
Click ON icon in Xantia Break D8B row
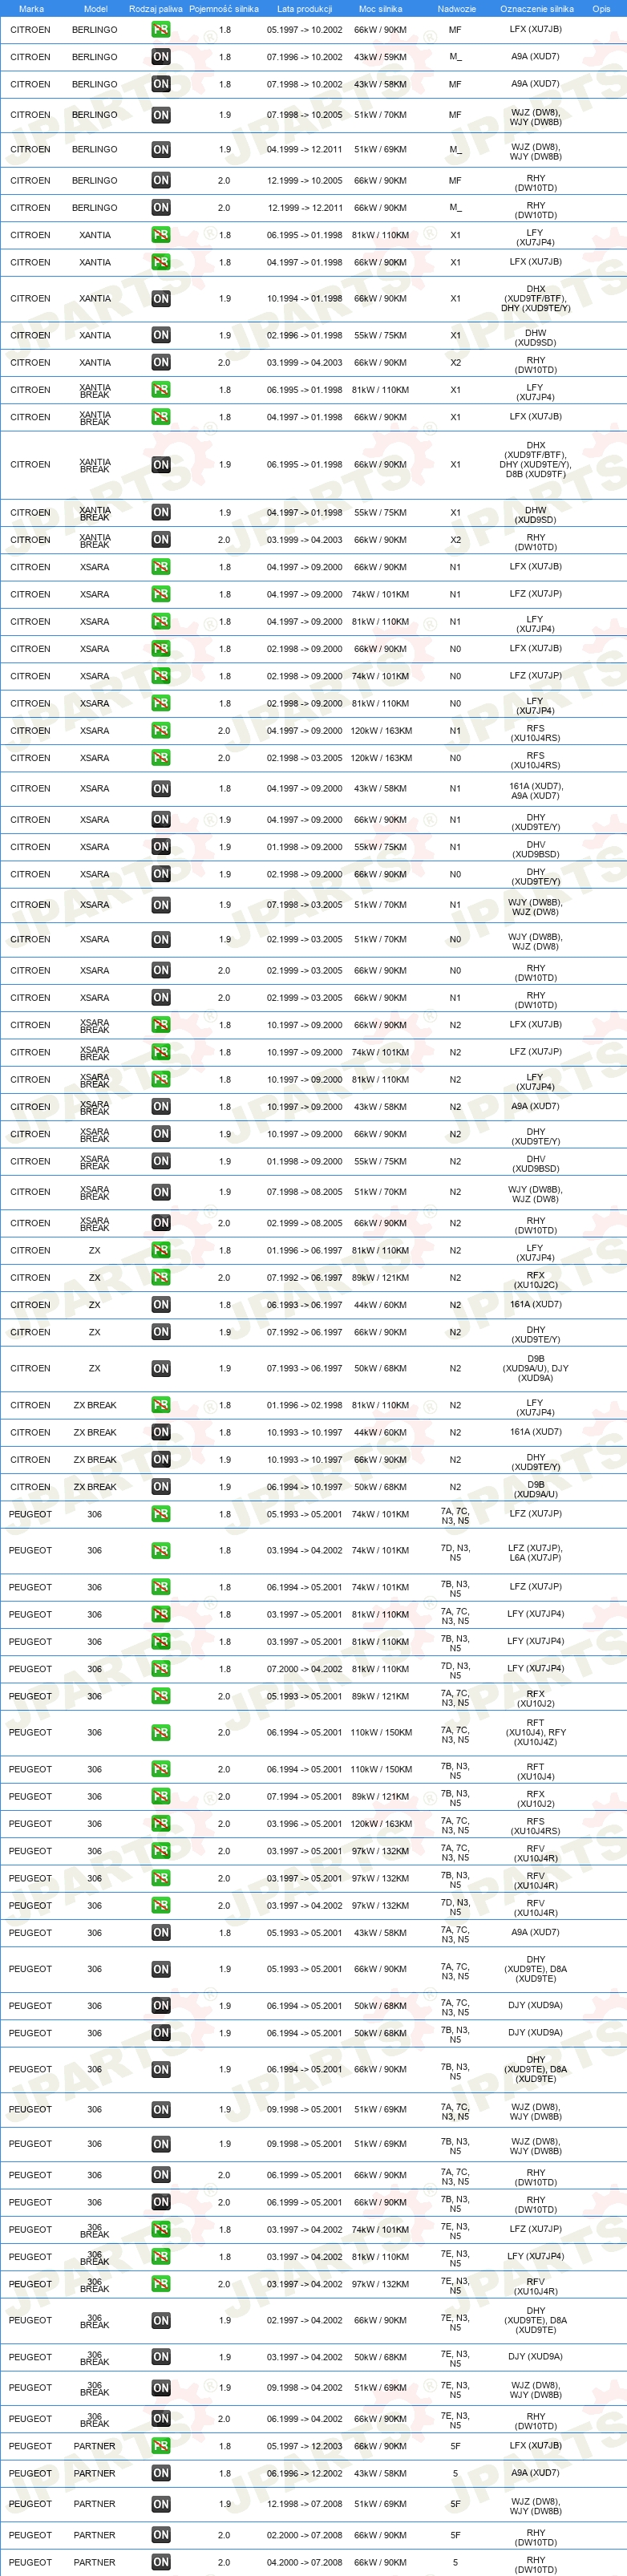coord(161,465)
